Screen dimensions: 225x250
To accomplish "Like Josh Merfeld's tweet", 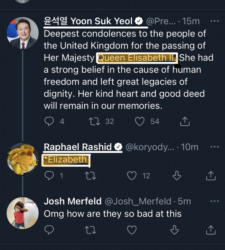I will pos(132,229).
